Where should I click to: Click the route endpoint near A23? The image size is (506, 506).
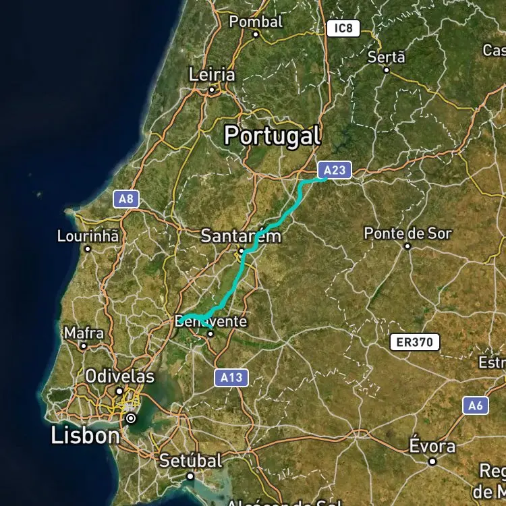[326, 179]
